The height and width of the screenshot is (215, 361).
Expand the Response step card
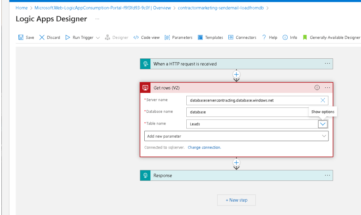click(x=236, y=175)
